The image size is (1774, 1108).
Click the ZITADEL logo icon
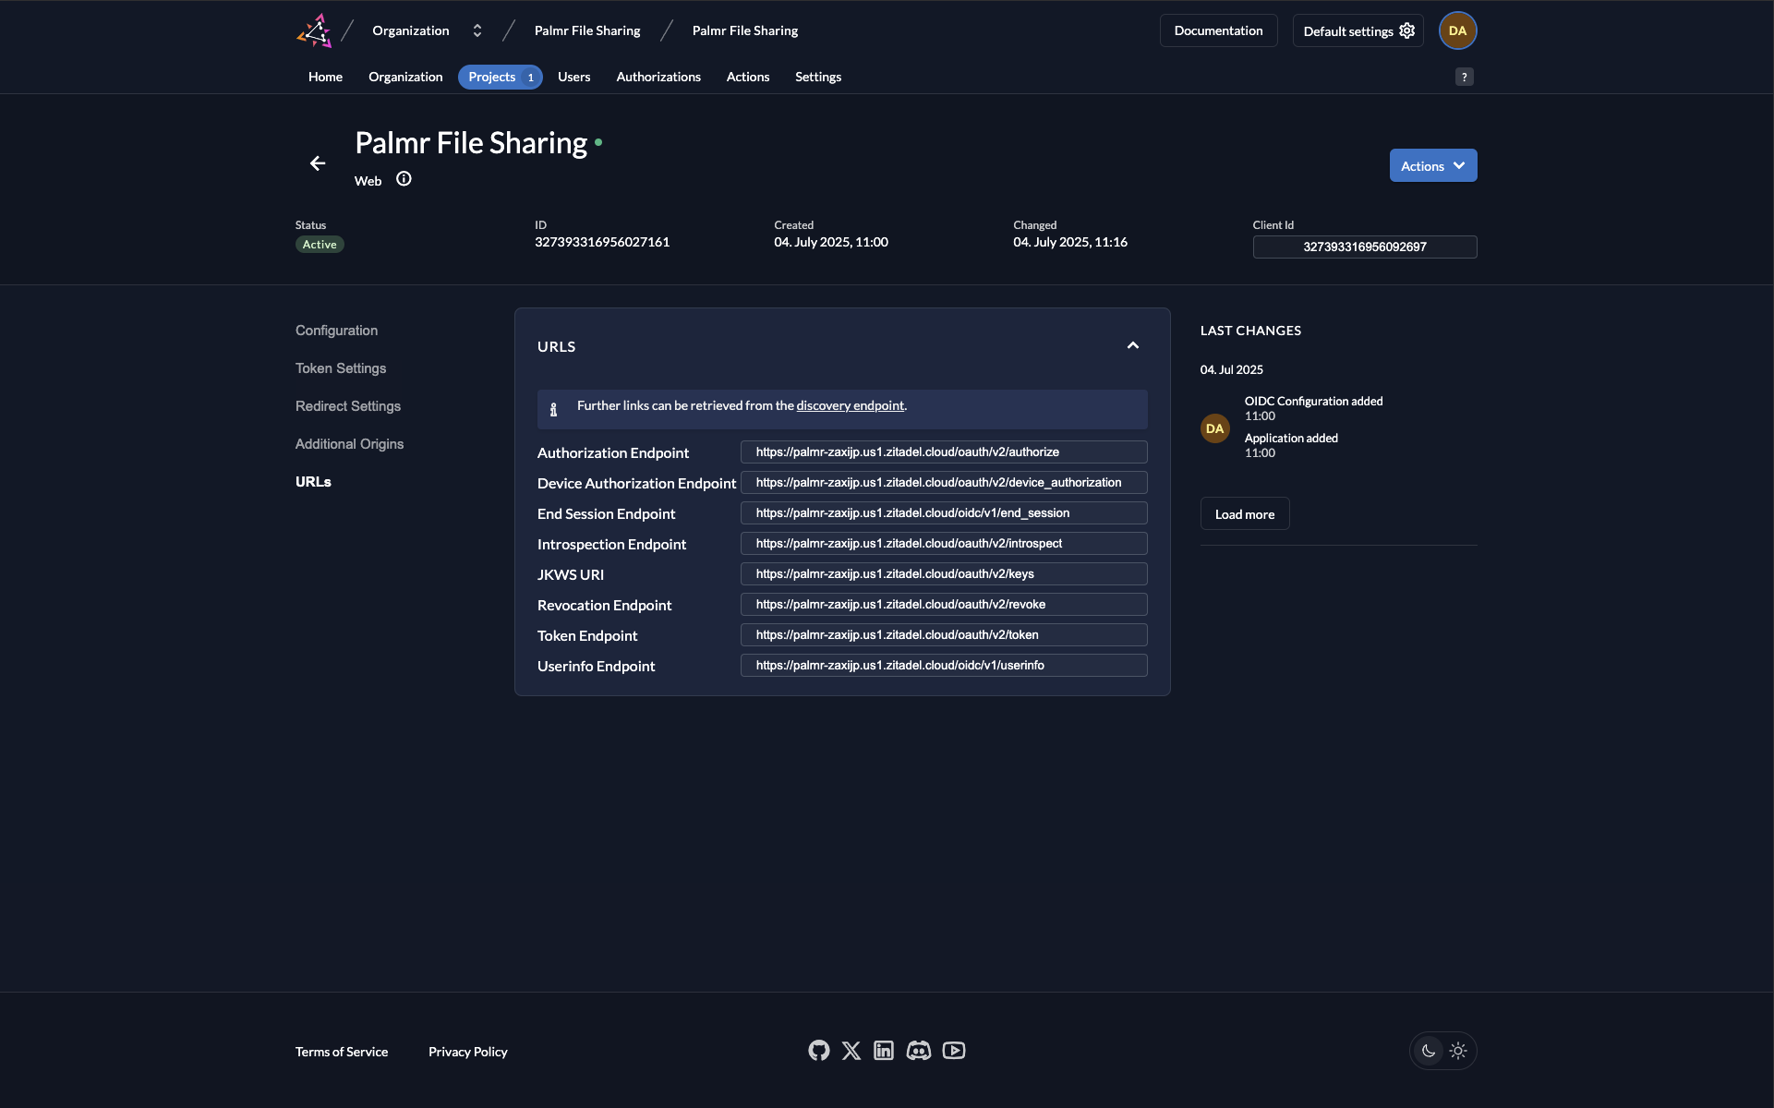314,30
